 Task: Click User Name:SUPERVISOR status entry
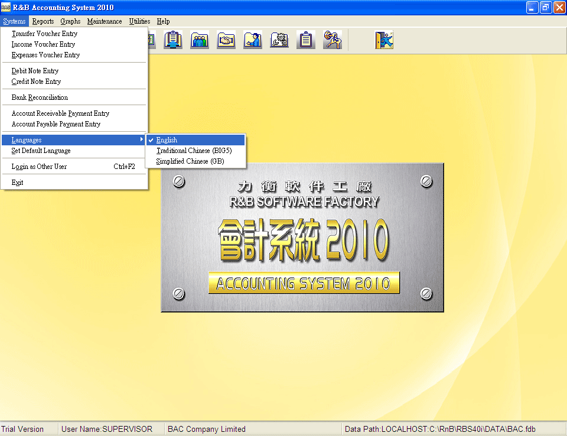pos(107,429)
